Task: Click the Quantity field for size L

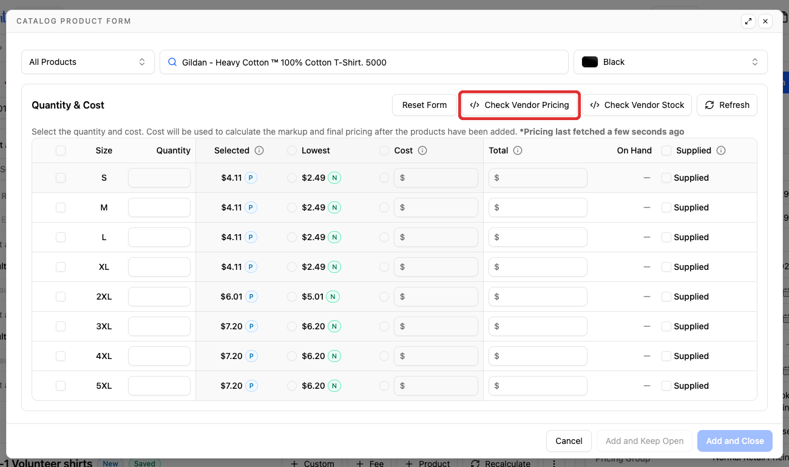Action: pos(159,237)
